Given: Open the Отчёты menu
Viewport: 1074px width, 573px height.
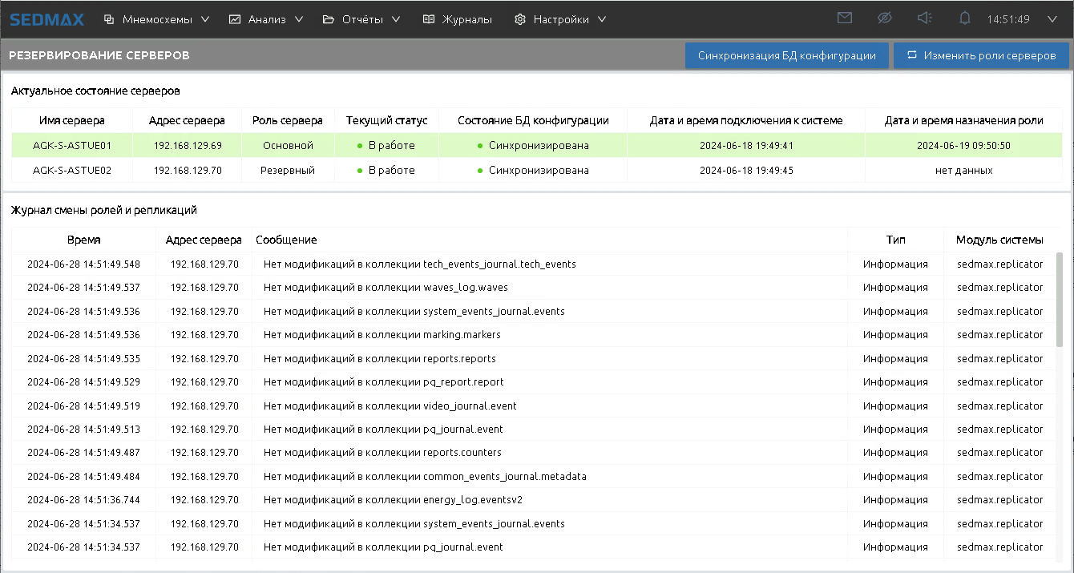Looking at the screenshot, I should [x=363, y=19].
